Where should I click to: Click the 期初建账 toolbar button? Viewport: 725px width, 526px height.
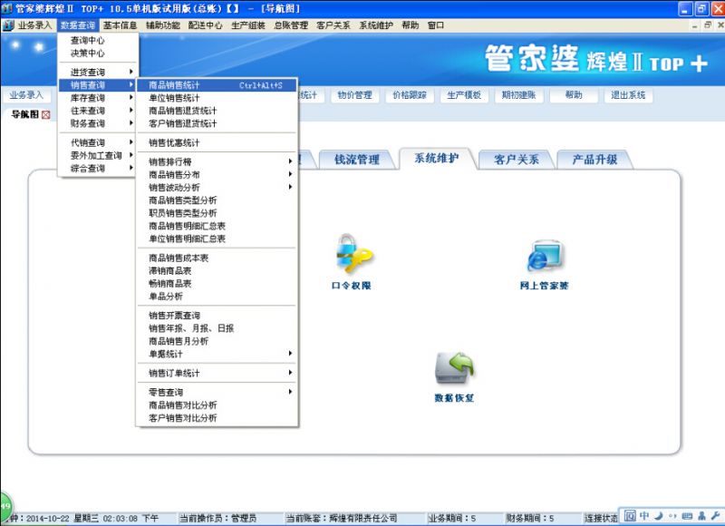pyautogui.click(x=518, y=95)
